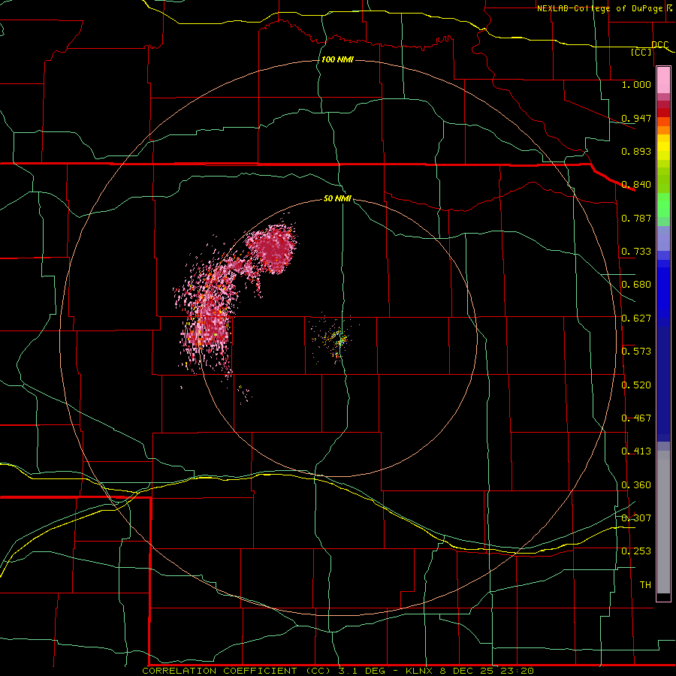Viewport: 676px width, 676px height.
Task: Click the 0.893 color scale value
Action: 636,151
